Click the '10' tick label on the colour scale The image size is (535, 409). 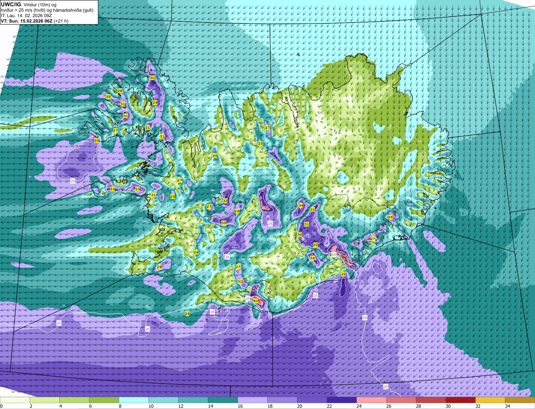151,406
